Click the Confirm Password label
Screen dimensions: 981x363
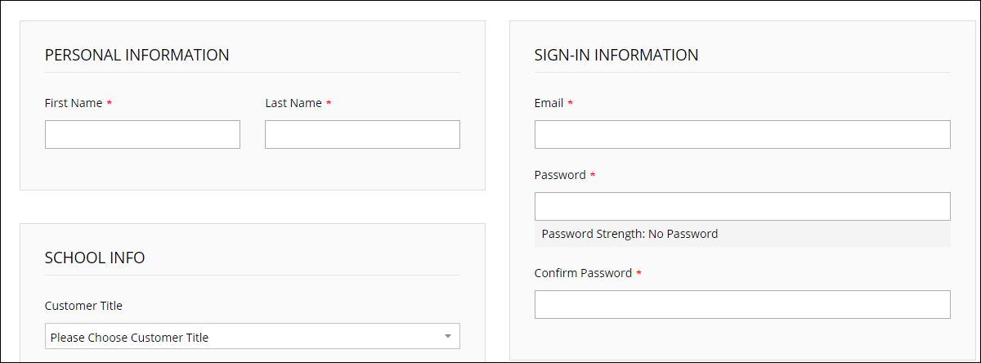coord(583,273)
